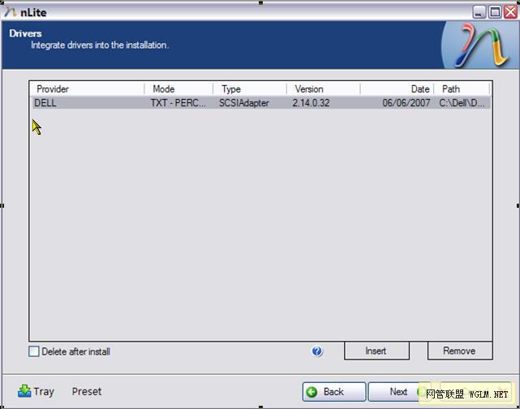This screenshot has width=520, height=409.
Task: Click the Remove button
Action: (x=460, y=351)
